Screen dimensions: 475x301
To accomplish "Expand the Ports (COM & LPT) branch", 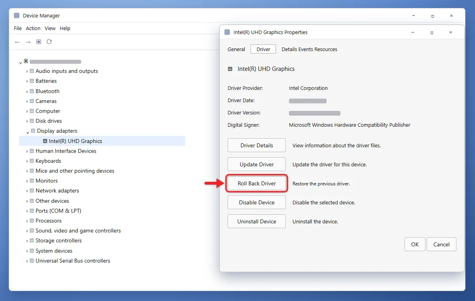I will pos(27,211).
